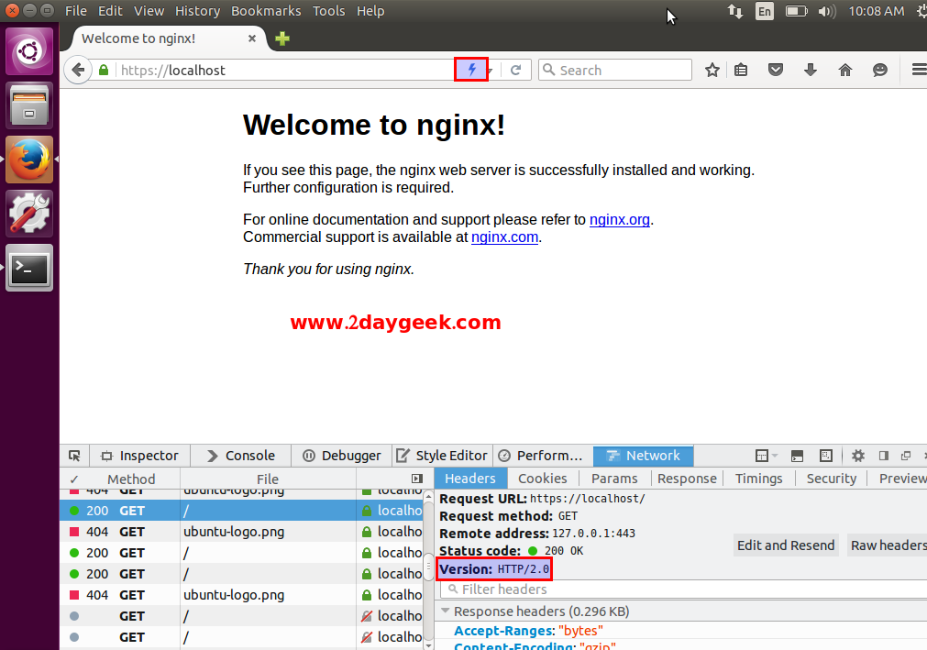Click the browser back arrow button
927x650 pixels.
[77, 71]
